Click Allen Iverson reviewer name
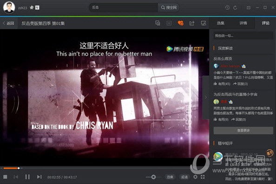The image size is (276, 184). (230, 66)
